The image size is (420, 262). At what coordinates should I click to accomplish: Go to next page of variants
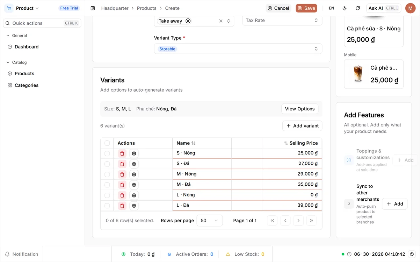coord(298,221)
